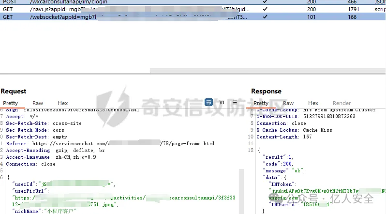Switch Request view to Pretty tab
The height and width of the screenshot is (214, 386).
10,103
